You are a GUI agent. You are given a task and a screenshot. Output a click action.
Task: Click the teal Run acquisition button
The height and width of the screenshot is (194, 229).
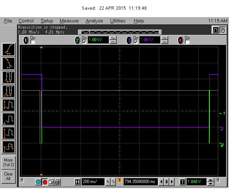coord(38,182)
